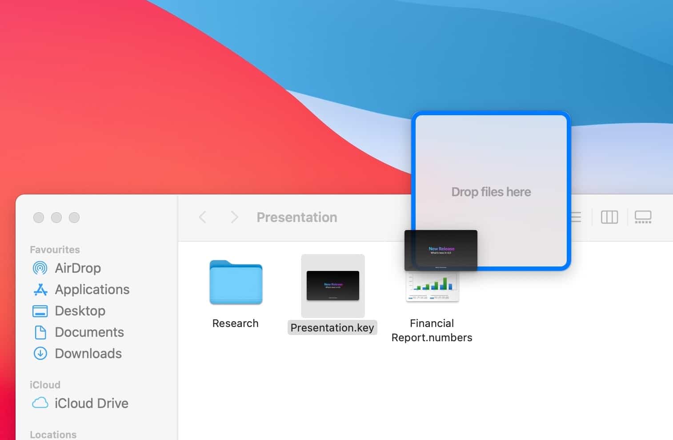Viewport: 673px width, 440px height.
Task: Navigate back using the left chevron
Action: click(x=203, y=217)
